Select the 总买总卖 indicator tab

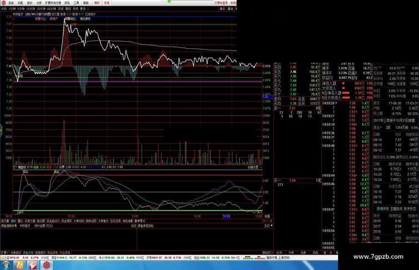pyautogui.click(x=115, y=221)
